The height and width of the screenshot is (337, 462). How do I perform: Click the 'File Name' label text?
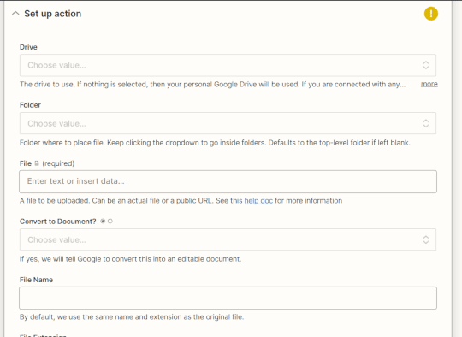click(36, 280)
